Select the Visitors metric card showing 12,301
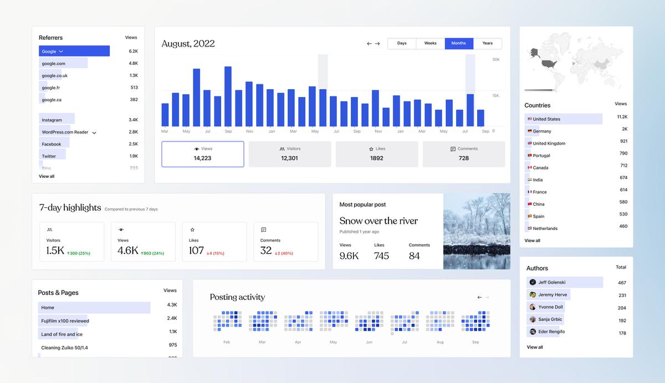 289,154
